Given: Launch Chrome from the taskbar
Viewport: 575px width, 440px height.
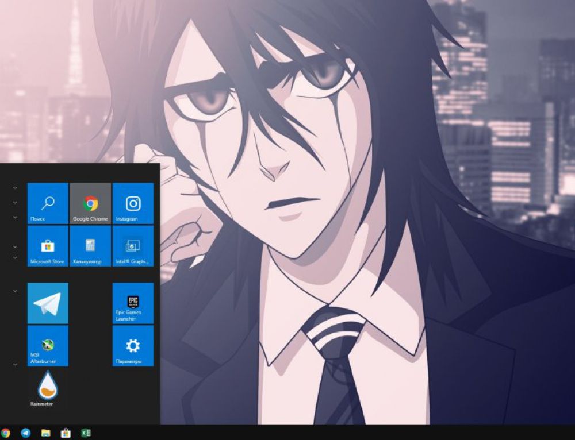Looking at the screenshot, I should coord(5,433).
